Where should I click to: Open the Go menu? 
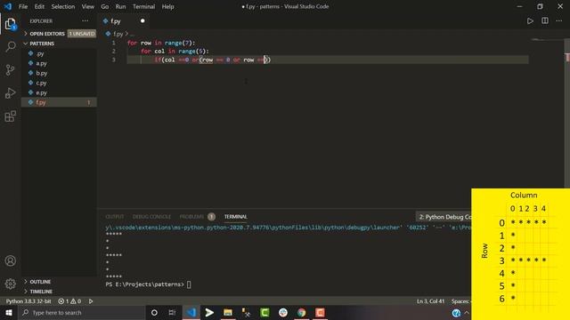[x=105, y=6]
